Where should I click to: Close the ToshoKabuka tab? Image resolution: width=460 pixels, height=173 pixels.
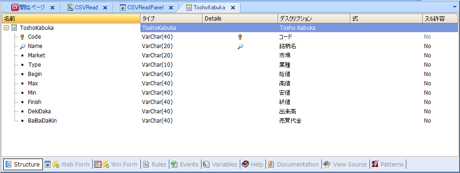(233, 8)
